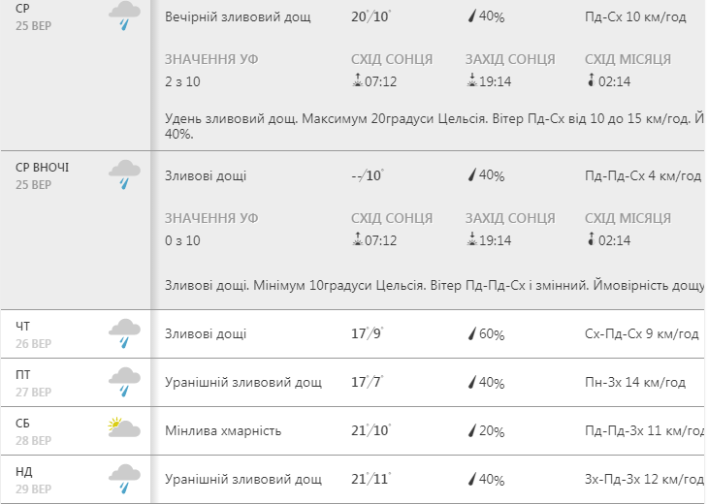Click the partly cloudy sun icon for СБ
Screen dimensions: 708x504
pos(124,427)
